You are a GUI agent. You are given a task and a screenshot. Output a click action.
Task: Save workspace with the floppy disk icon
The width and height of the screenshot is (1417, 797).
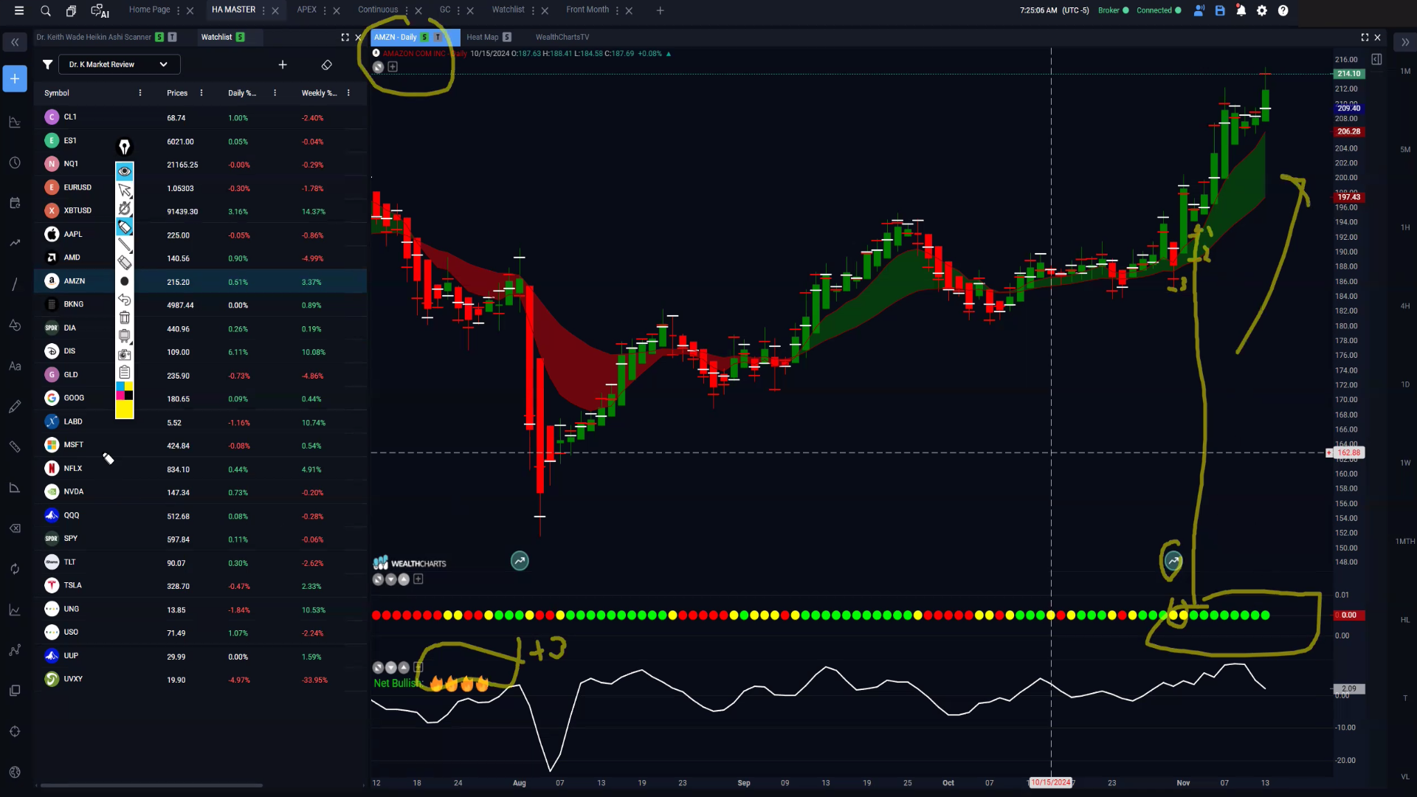point(1220,10)
